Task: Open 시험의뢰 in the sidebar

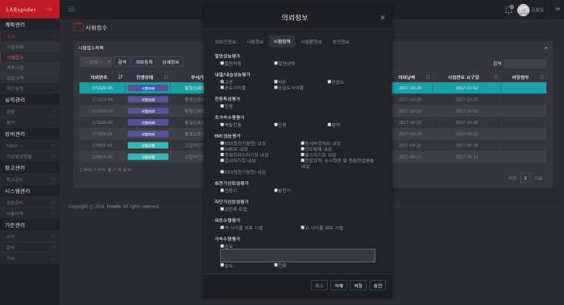Action: 15,47
